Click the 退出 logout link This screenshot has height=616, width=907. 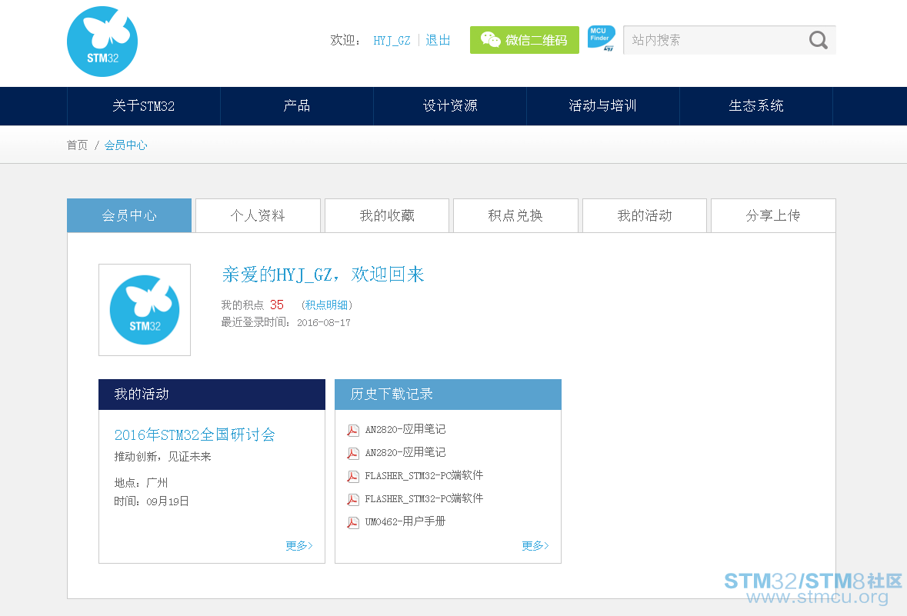point(438,40)
